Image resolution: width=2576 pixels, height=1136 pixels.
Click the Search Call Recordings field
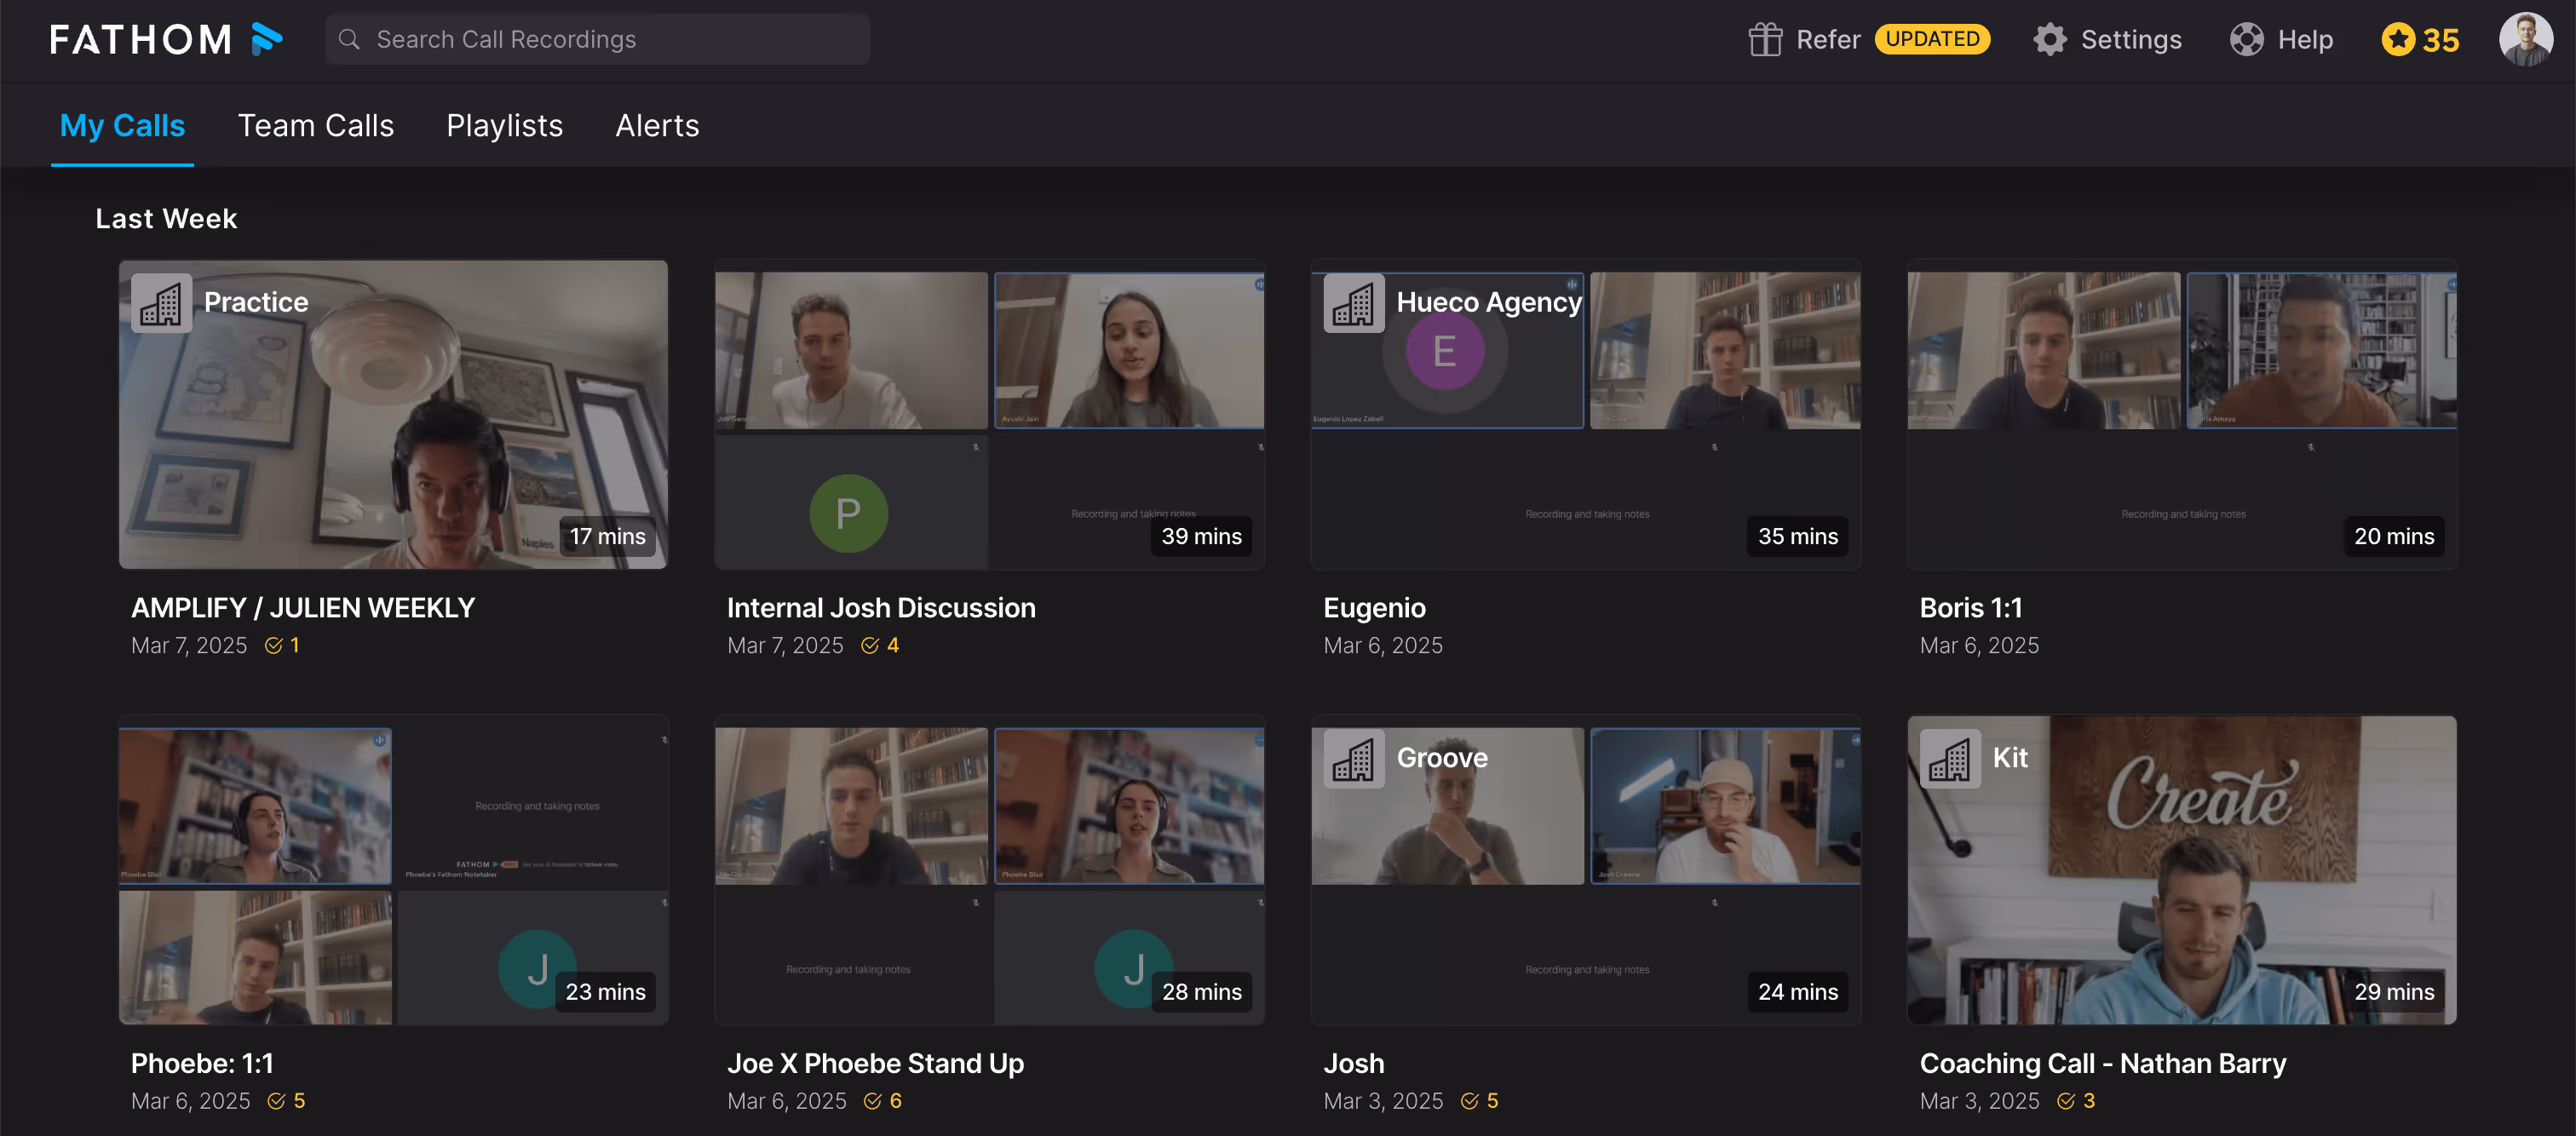point(600,39)
